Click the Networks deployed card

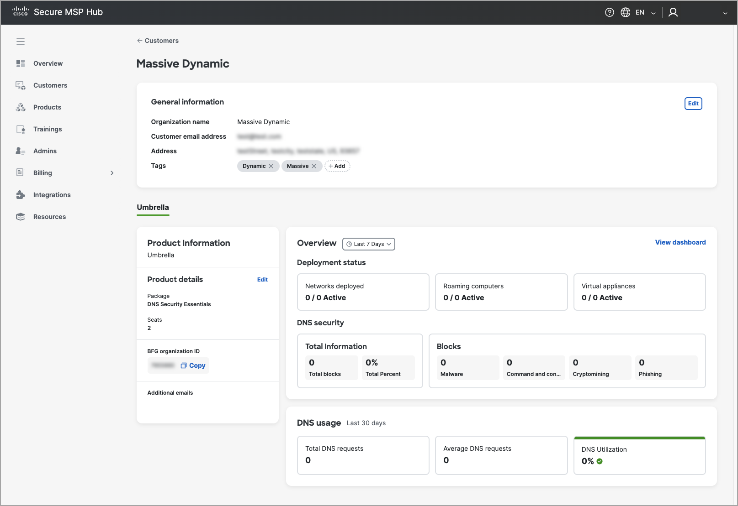coord(363,292)
